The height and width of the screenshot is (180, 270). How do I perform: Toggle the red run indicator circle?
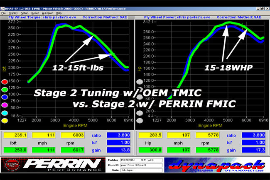(5, 82)
